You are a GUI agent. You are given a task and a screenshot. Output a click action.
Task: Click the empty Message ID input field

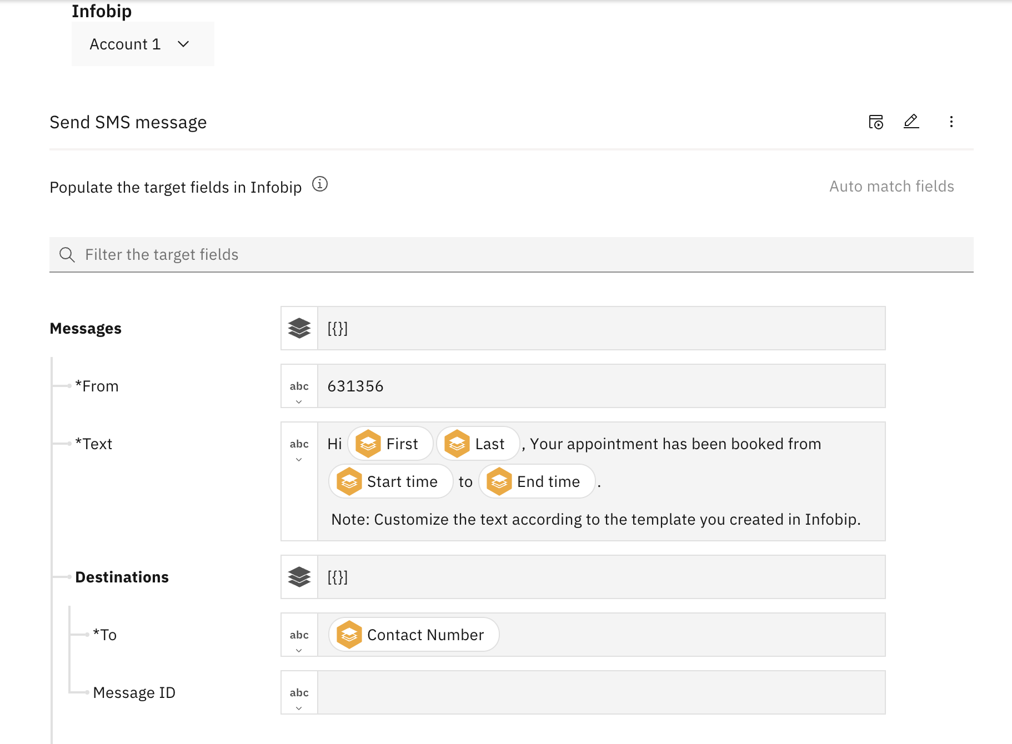point(601,692)
